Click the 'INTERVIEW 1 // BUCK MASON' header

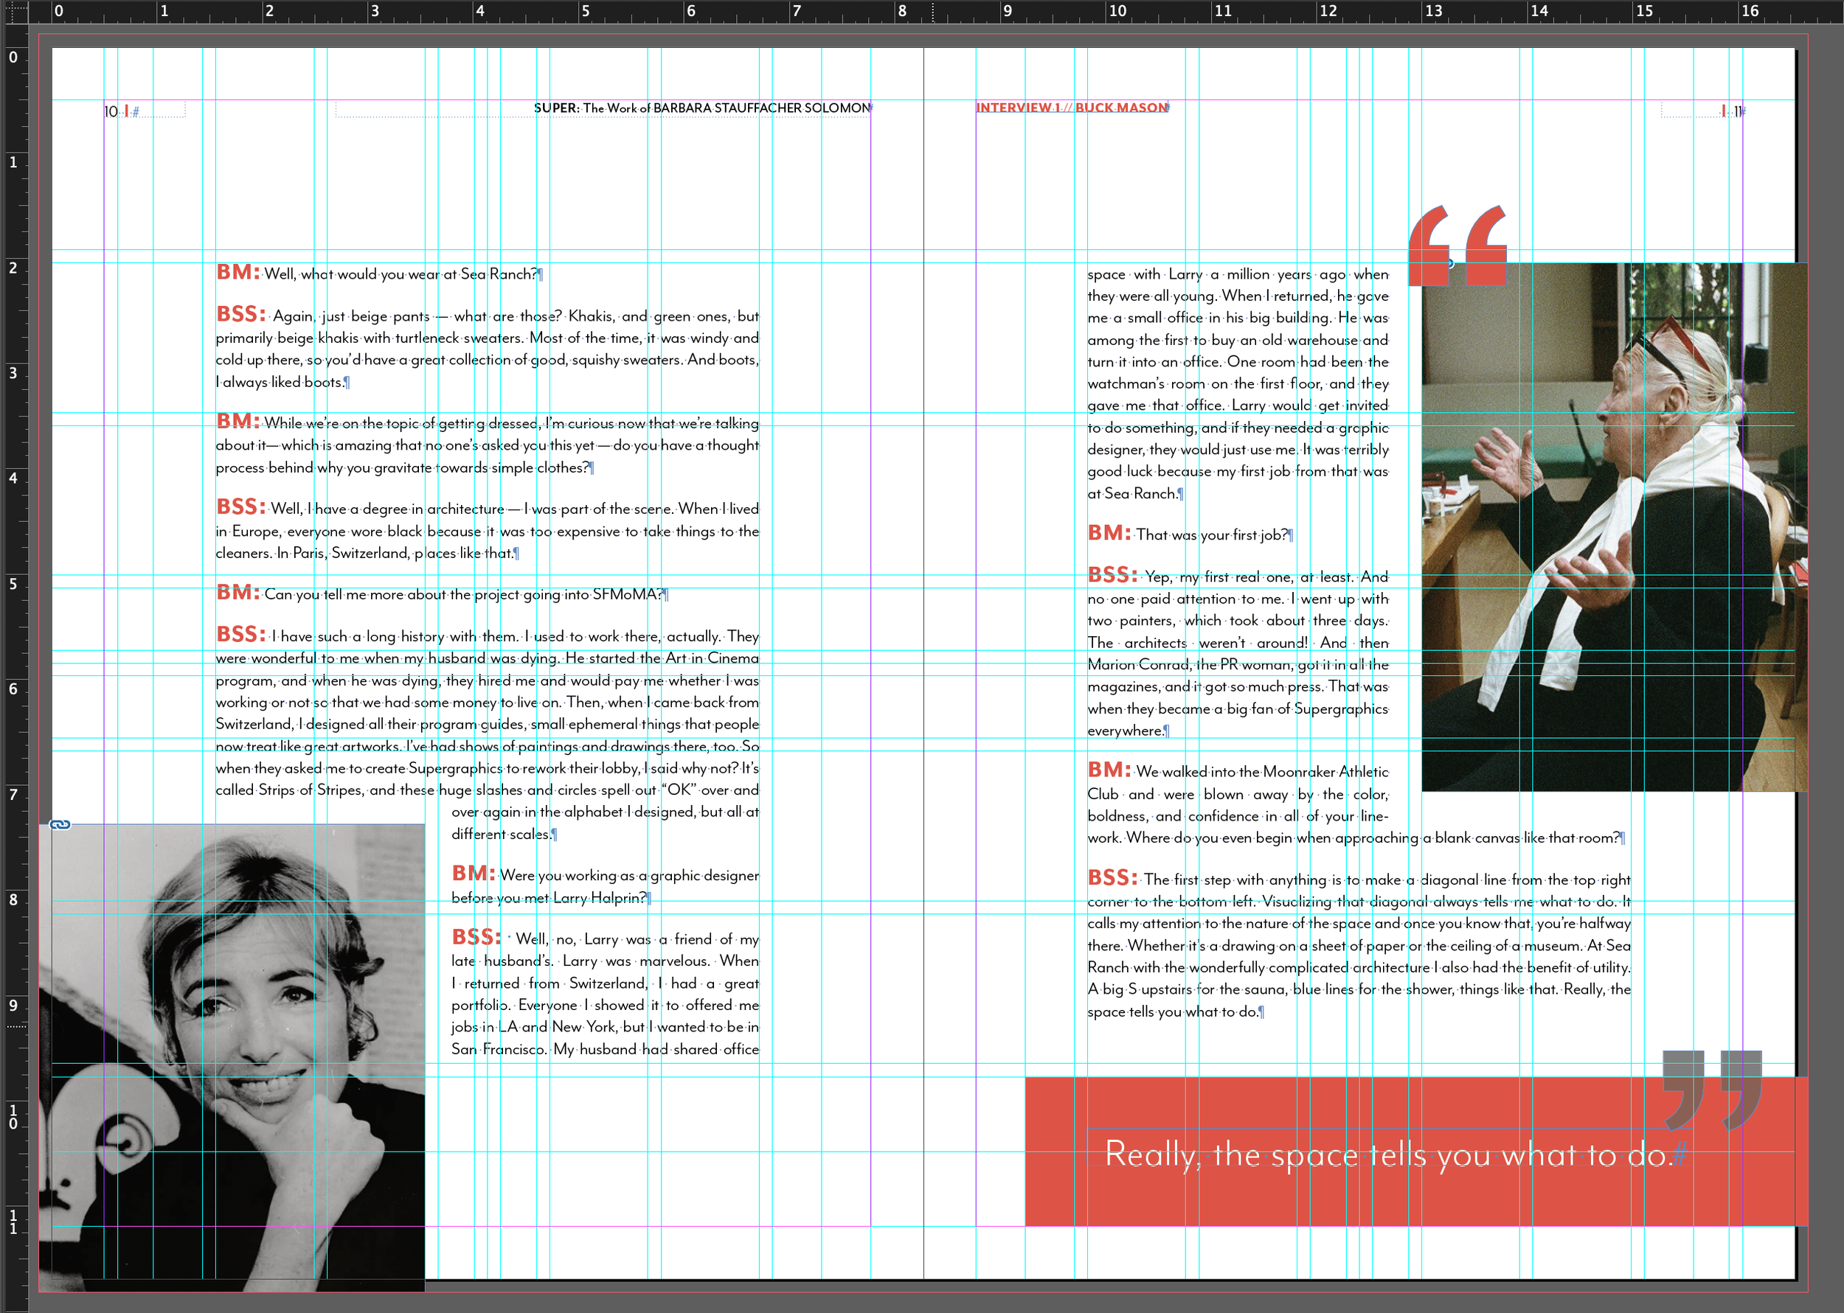[1072, 108]
